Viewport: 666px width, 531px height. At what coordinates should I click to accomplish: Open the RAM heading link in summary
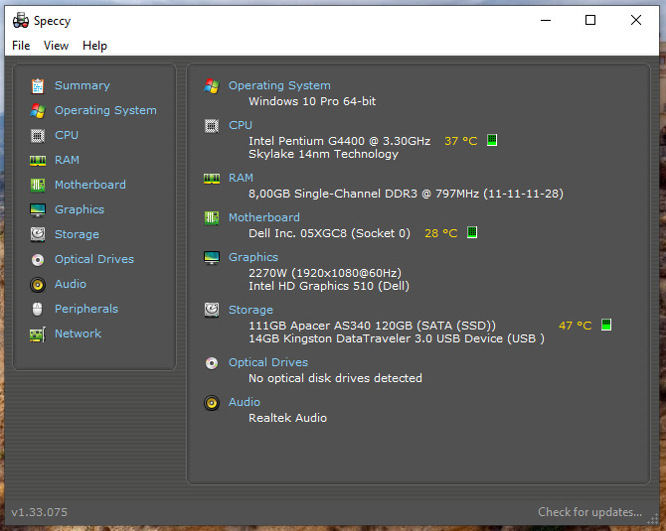(x=241, y=178)
